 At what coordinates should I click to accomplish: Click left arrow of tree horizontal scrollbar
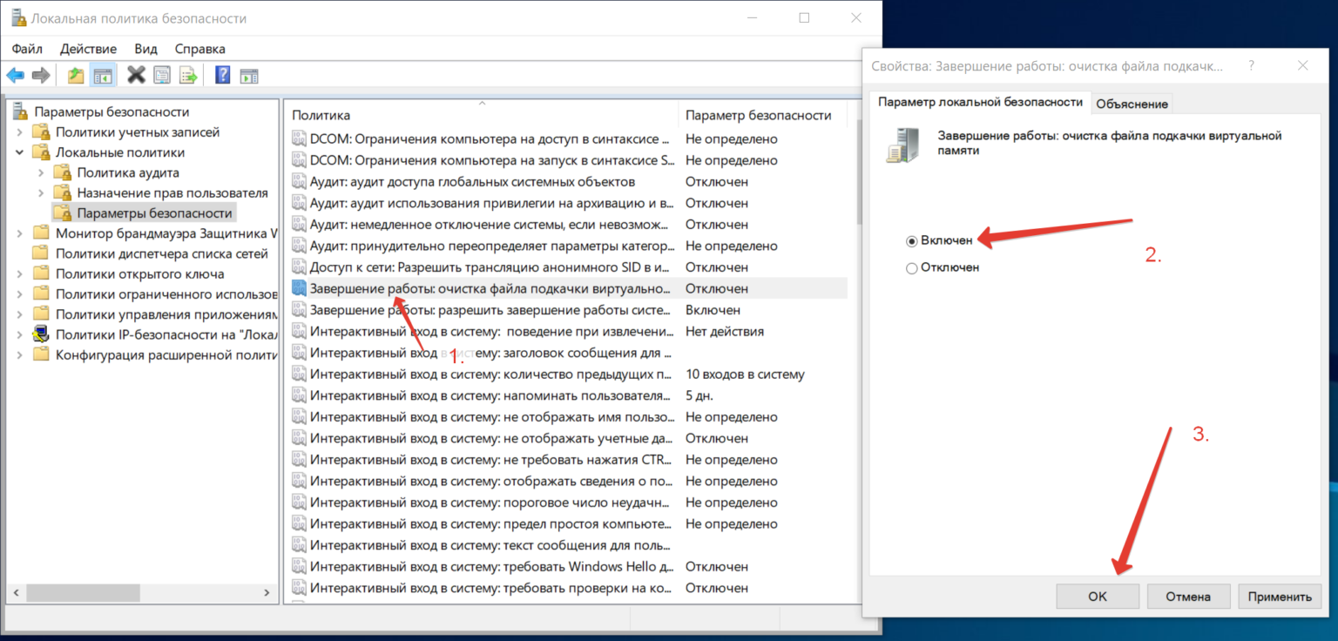tap(15, 592)
